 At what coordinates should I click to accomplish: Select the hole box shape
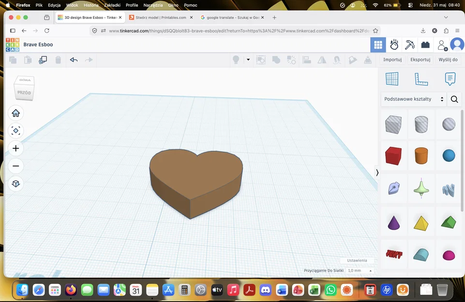coord(393,124)
